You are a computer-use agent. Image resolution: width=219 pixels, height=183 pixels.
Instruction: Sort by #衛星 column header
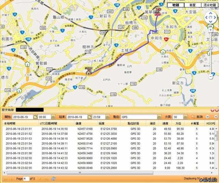(195, 123)
